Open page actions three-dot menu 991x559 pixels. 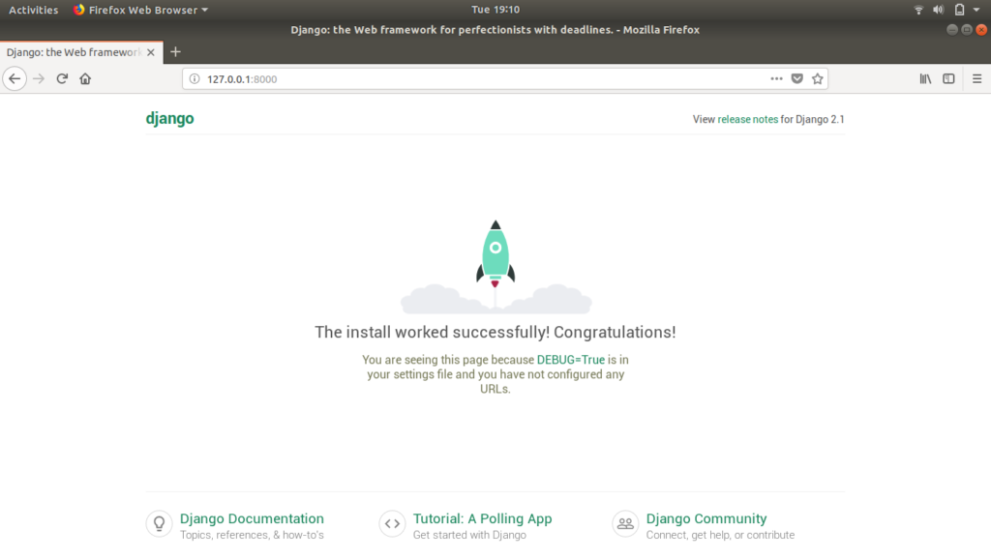point(776,79)
